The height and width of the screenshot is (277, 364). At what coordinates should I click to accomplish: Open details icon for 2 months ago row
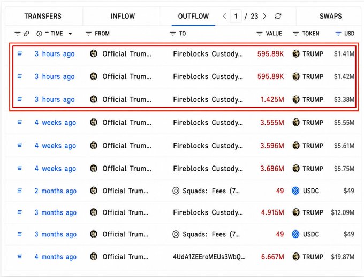point(20,191)
